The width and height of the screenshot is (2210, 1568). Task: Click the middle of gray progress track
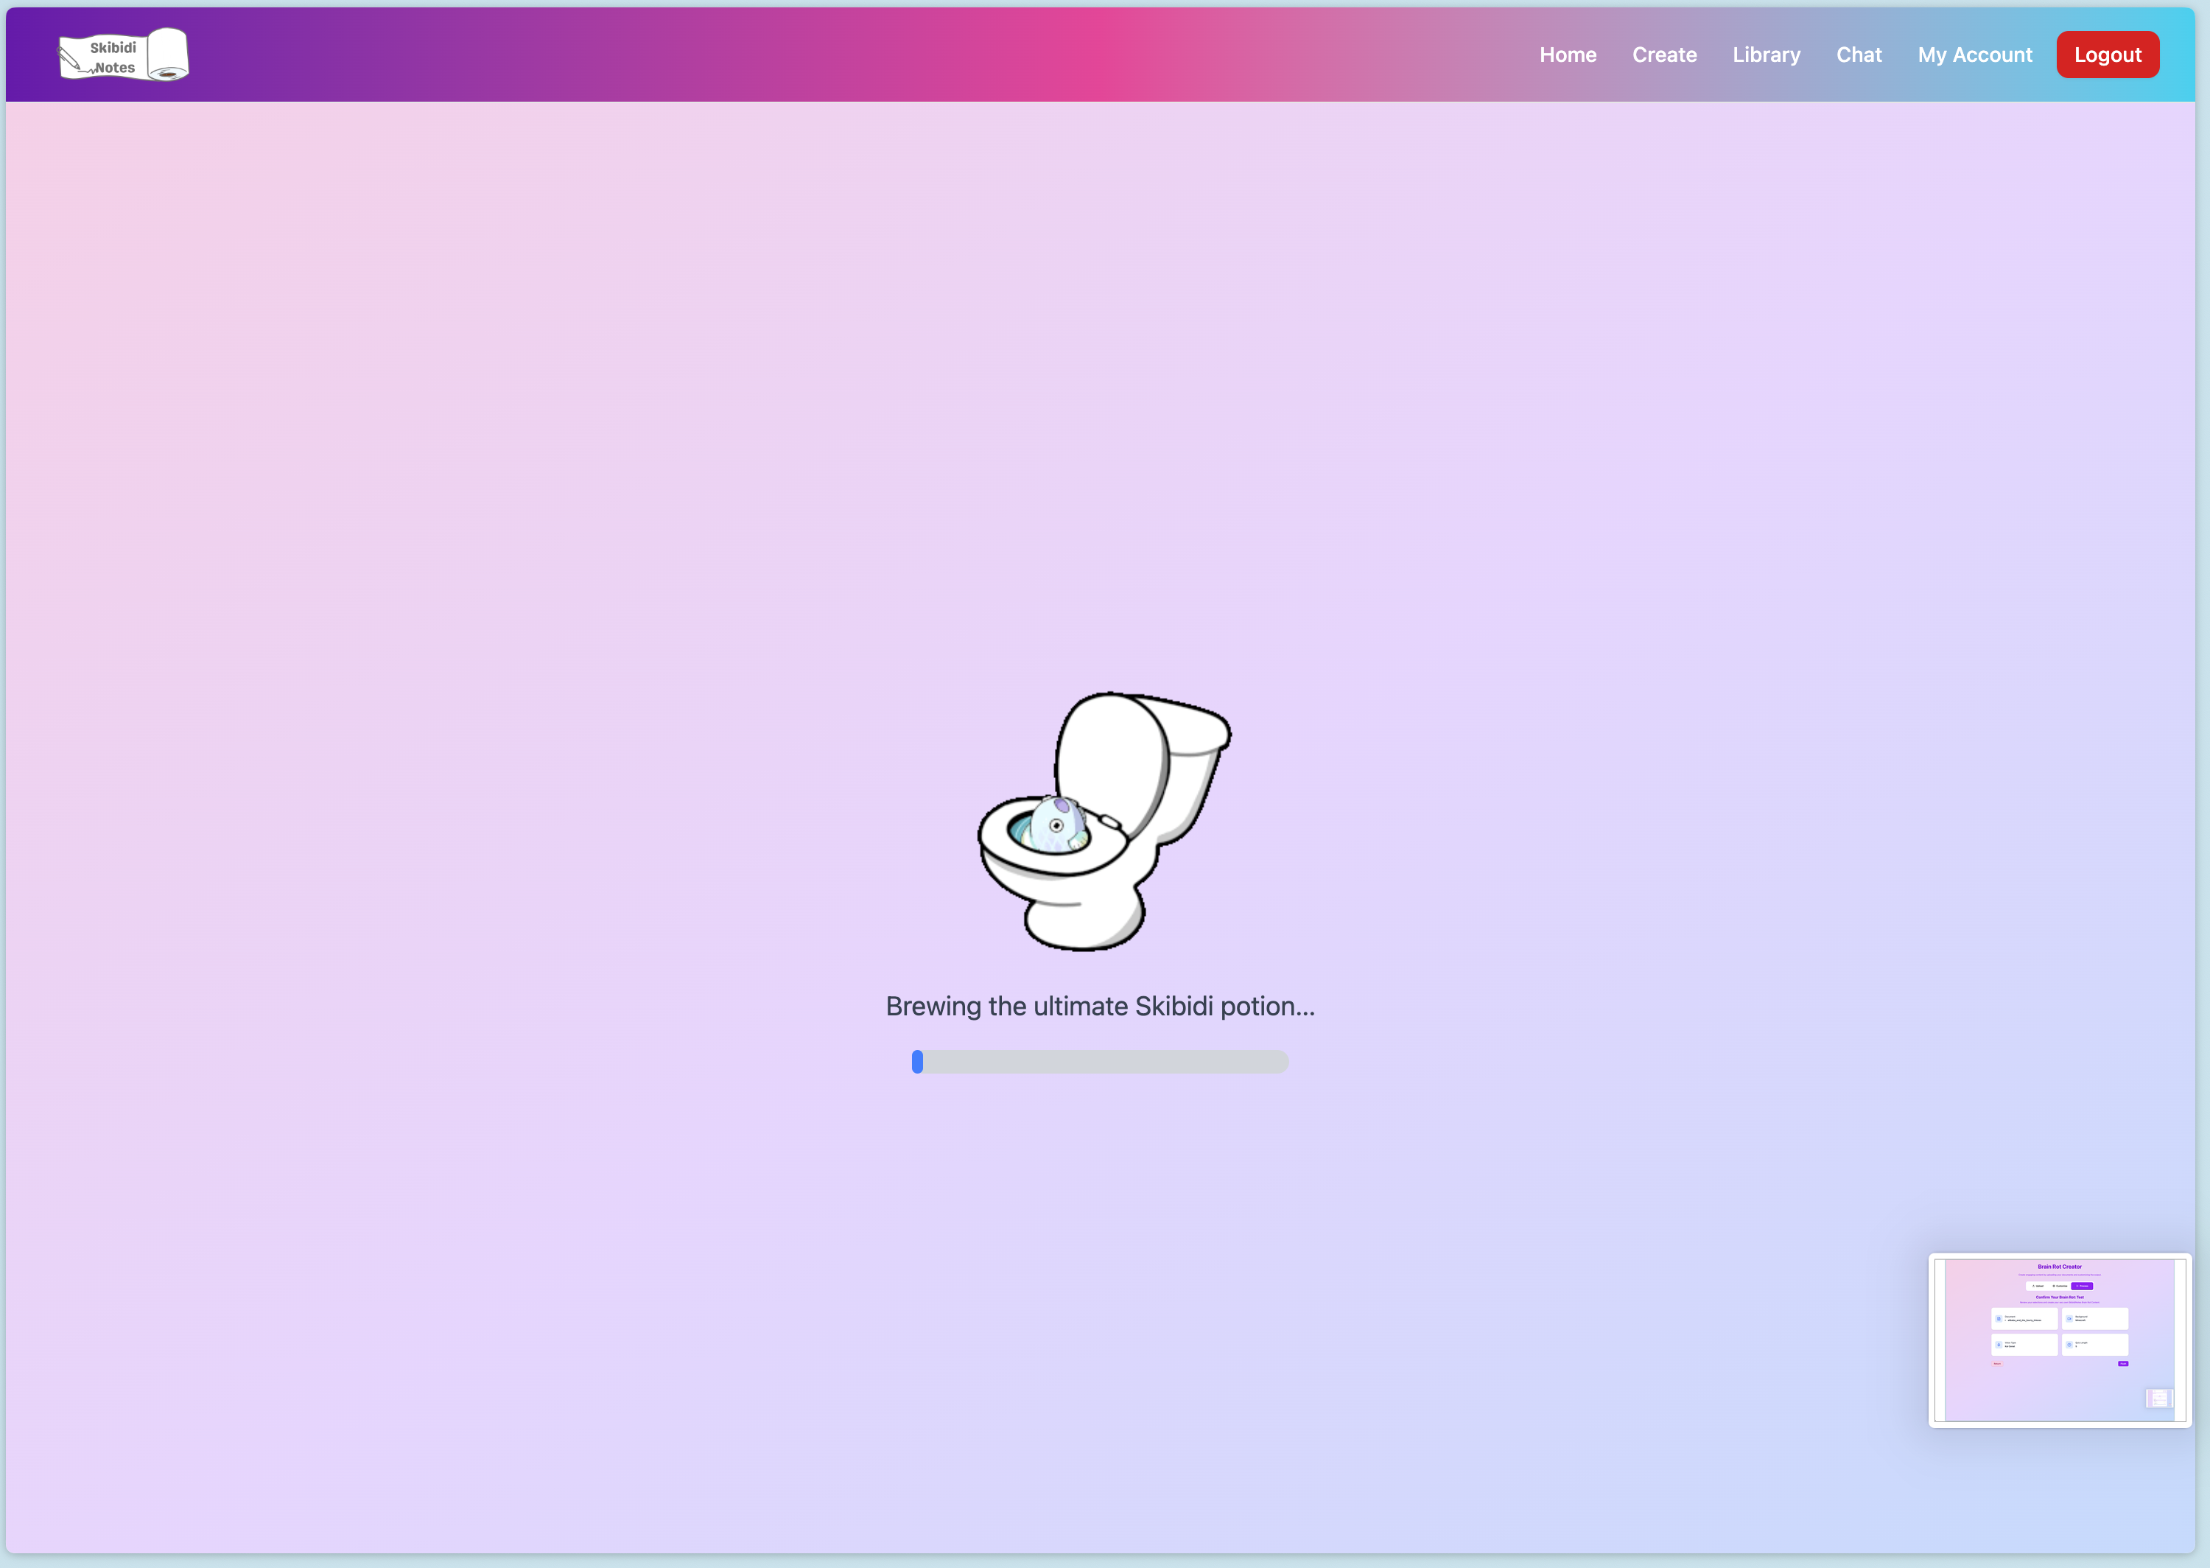tap(1100, 1062)
